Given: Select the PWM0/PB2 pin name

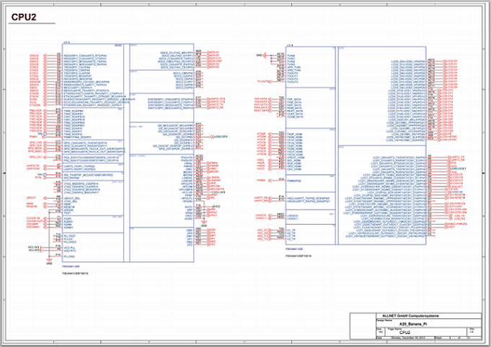Looking at the screenshot, I should 294,181.
